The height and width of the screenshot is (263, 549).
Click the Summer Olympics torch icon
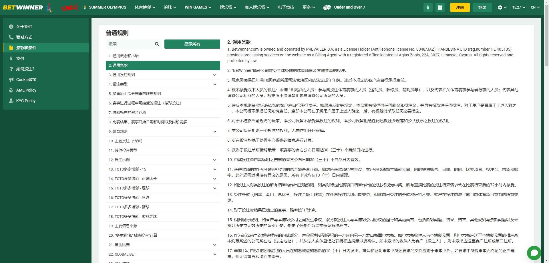[x=85, y=7]
